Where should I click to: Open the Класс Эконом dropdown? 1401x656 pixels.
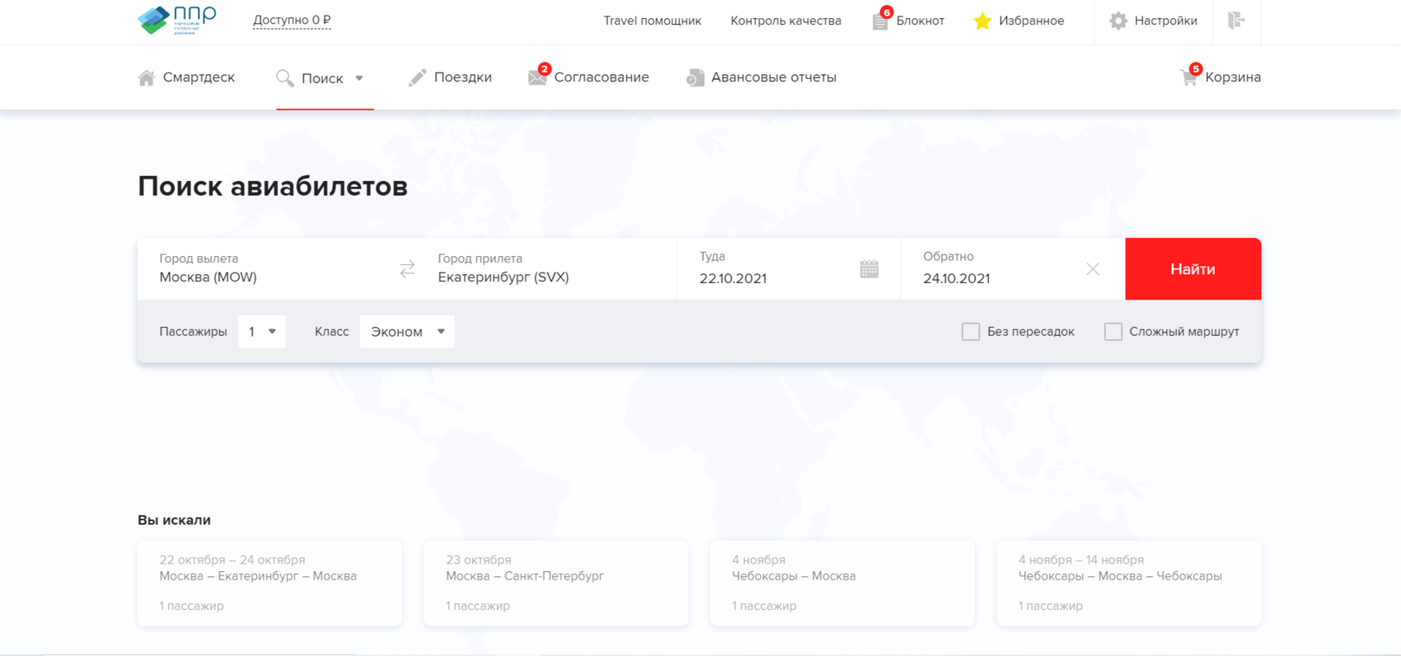pyautogui.click(x=407, y=332)
